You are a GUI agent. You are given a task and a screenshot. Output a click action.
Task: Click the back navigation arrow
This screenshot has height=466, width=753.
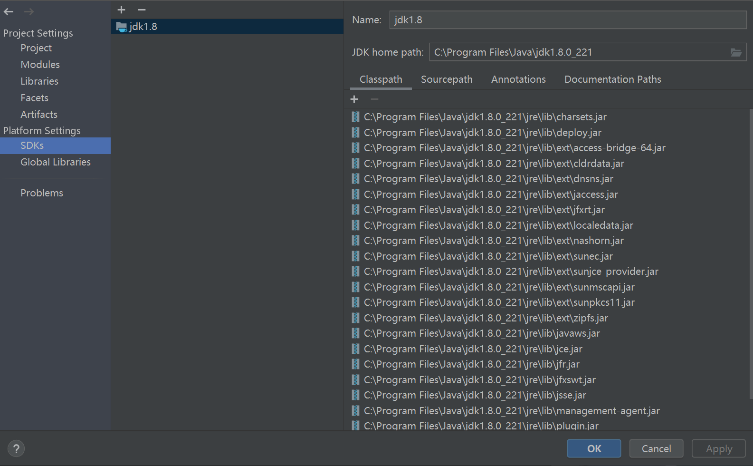click(9, 11)
